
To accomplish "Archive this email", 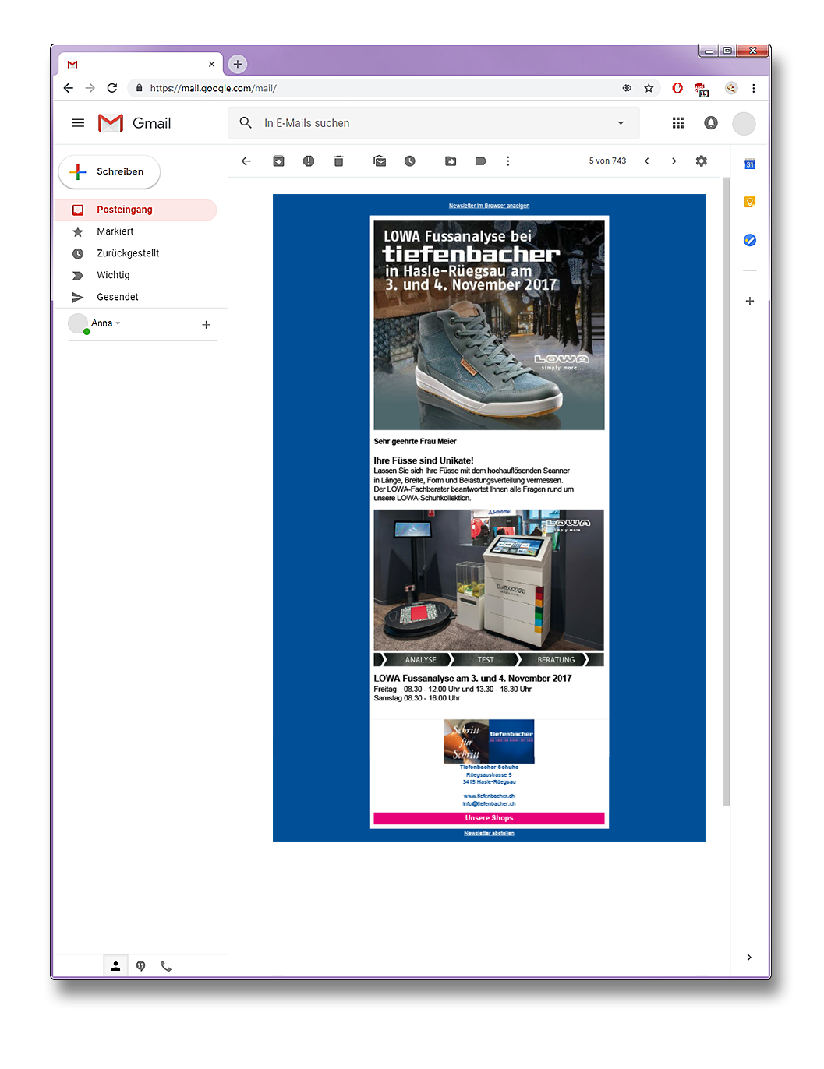I will click(278, 161).
